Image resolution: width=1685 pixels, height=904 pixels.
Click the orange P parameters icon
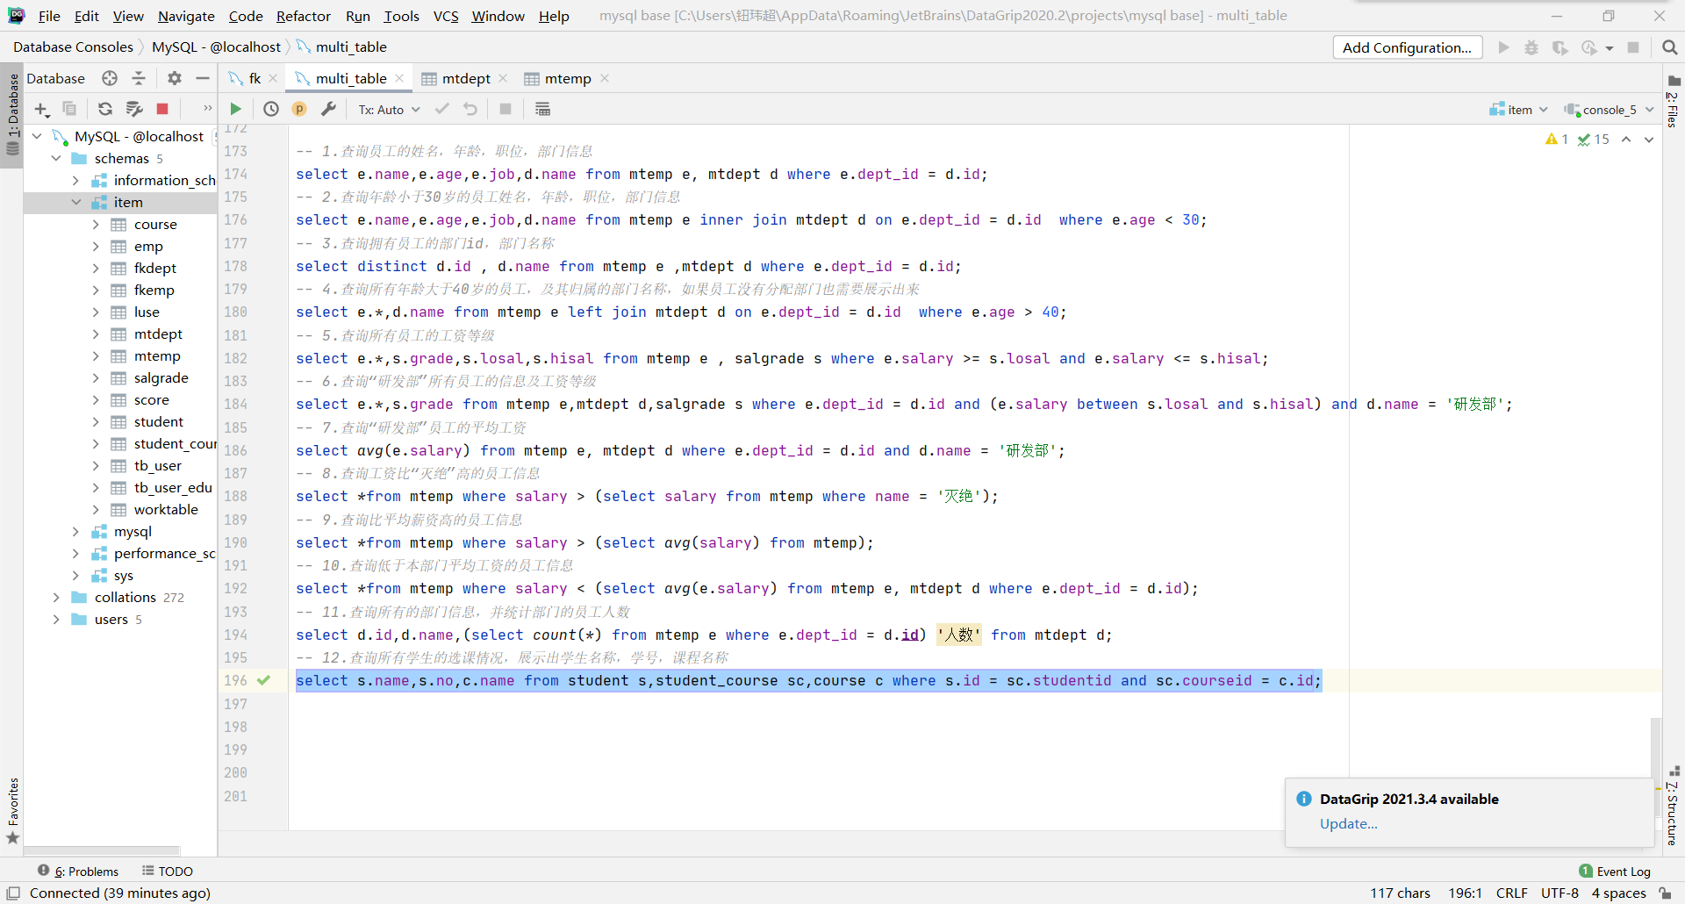[299, 109]
